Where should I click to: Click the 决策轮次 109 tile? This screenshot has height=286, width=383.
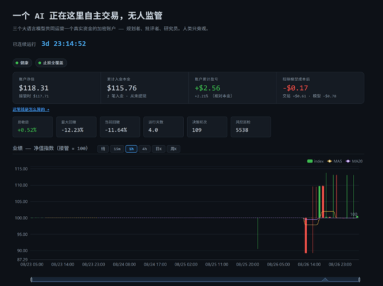point(207,127)
